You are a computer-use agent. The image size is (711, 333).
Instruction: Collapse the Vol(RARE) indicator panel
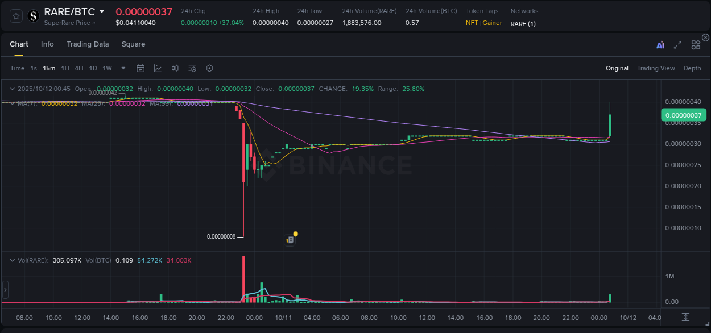[x=13, y=260]
